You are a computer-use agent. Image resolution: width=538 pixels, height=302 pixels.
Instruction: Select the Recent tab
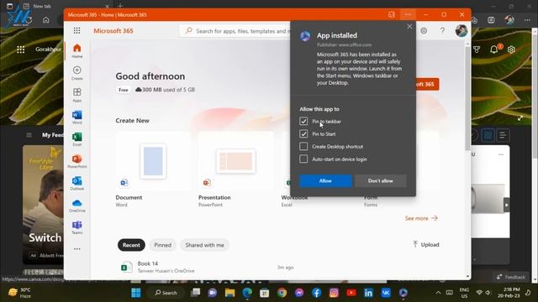[131, 245]
